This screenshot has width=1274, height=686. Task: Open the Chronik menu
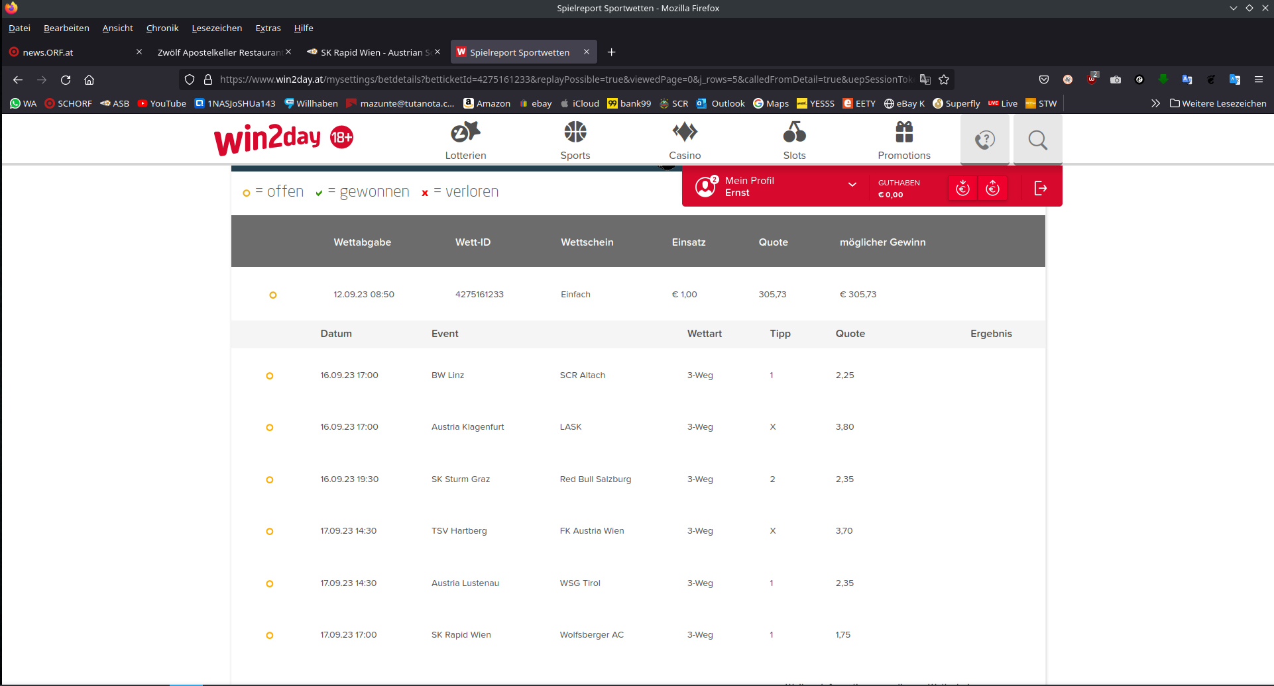click(162, 28)
